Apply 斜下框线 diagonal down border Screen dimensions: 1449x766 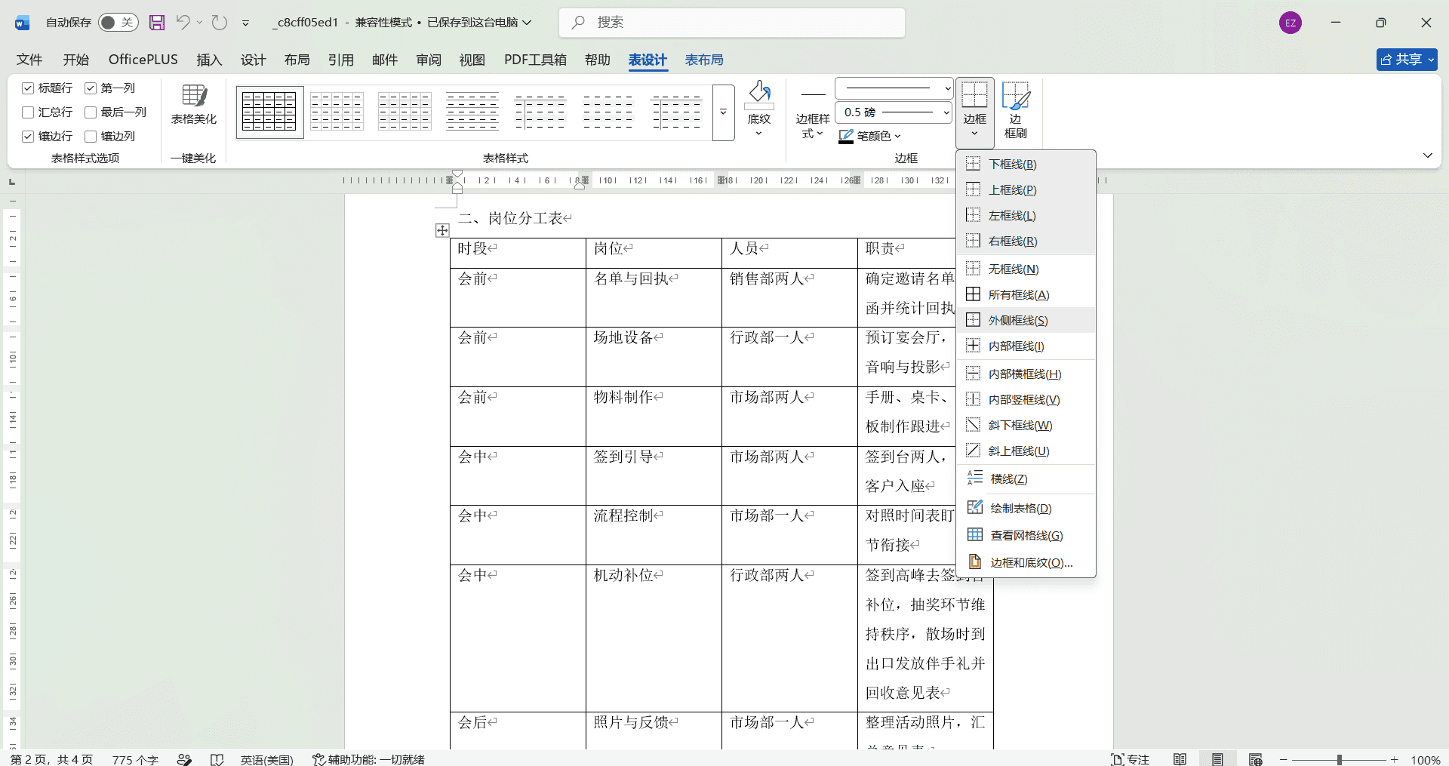[x=1026, y=426]
